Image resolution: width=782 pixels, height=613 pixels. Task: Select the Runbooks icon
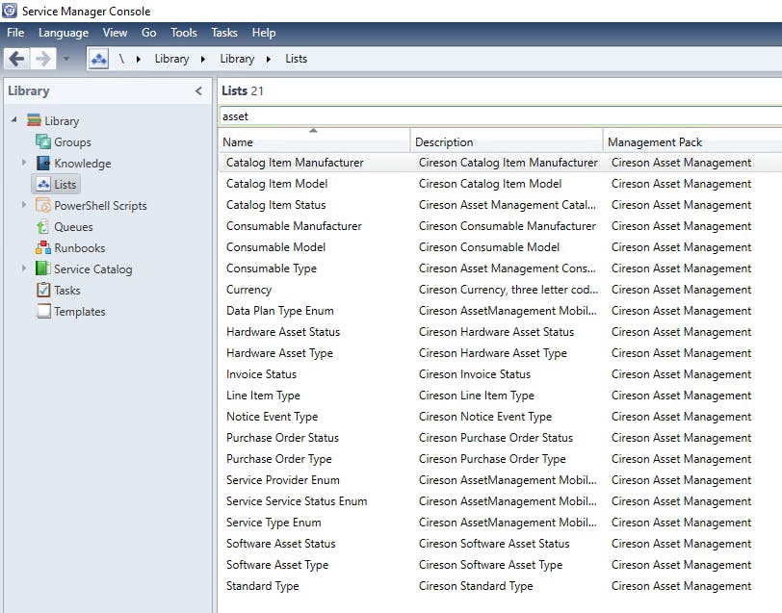pyautogui.click(x=43, y=248)
